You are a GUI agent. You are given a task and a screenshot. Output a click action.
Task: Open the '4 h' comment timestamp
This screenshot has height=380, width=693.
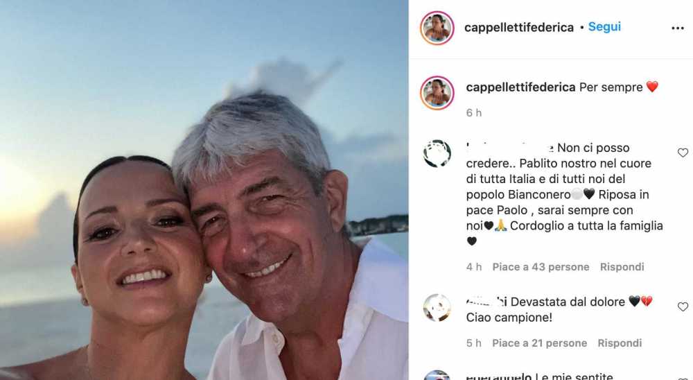coord(474,267)
